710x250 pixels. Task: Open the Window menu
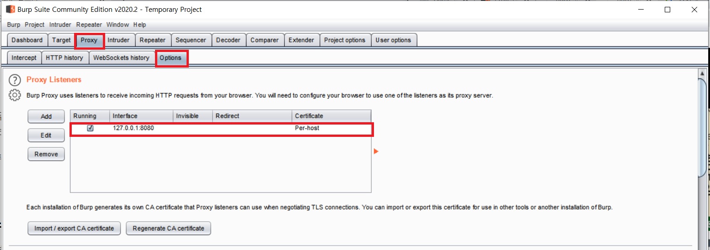point(118,25)
